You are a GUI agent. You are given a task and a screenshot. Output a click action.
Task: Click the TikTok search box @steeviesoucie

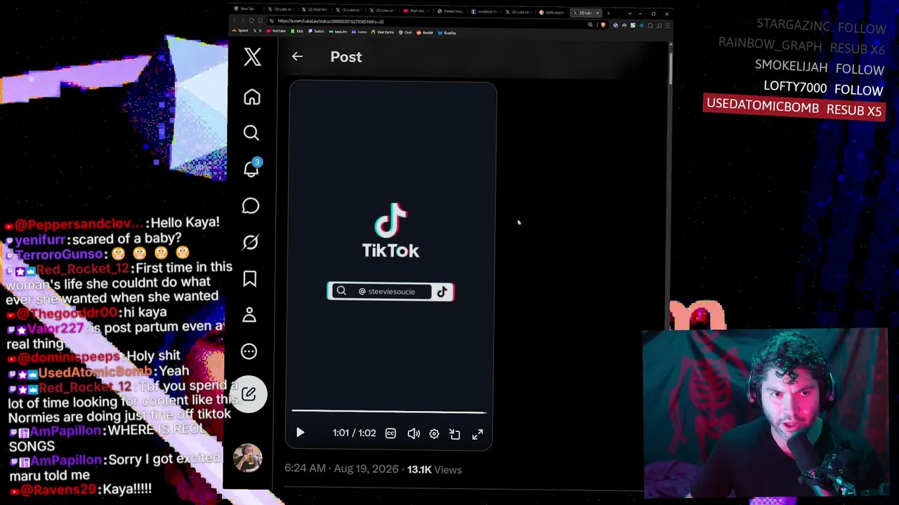click(391, 291)
